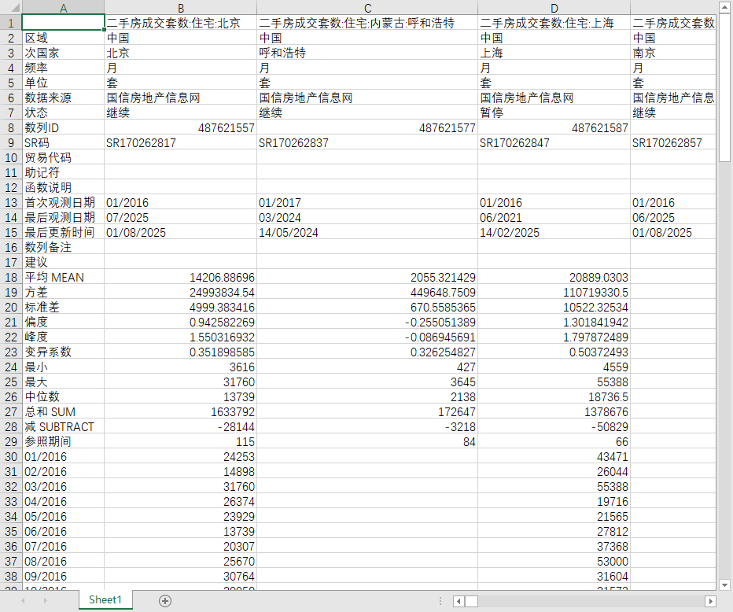Click Shanghai value 53000
The height and width of the screenshot is (612, 733).
tap(554, 562)
